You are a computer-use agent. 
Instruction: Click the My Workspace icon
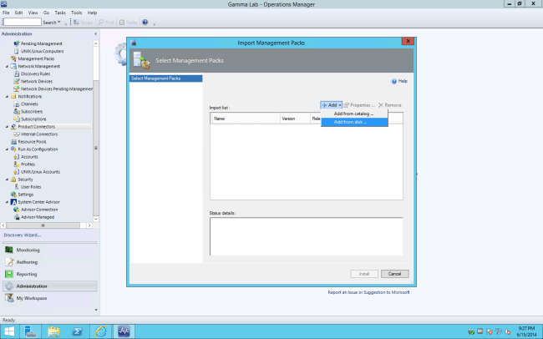(x=9, y=298)
